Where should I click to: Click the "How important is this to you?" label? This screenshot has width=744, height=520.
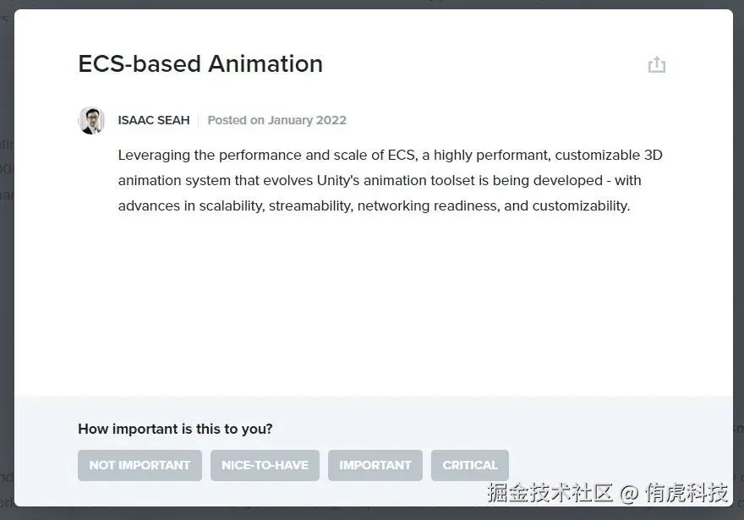coord(175,429)
